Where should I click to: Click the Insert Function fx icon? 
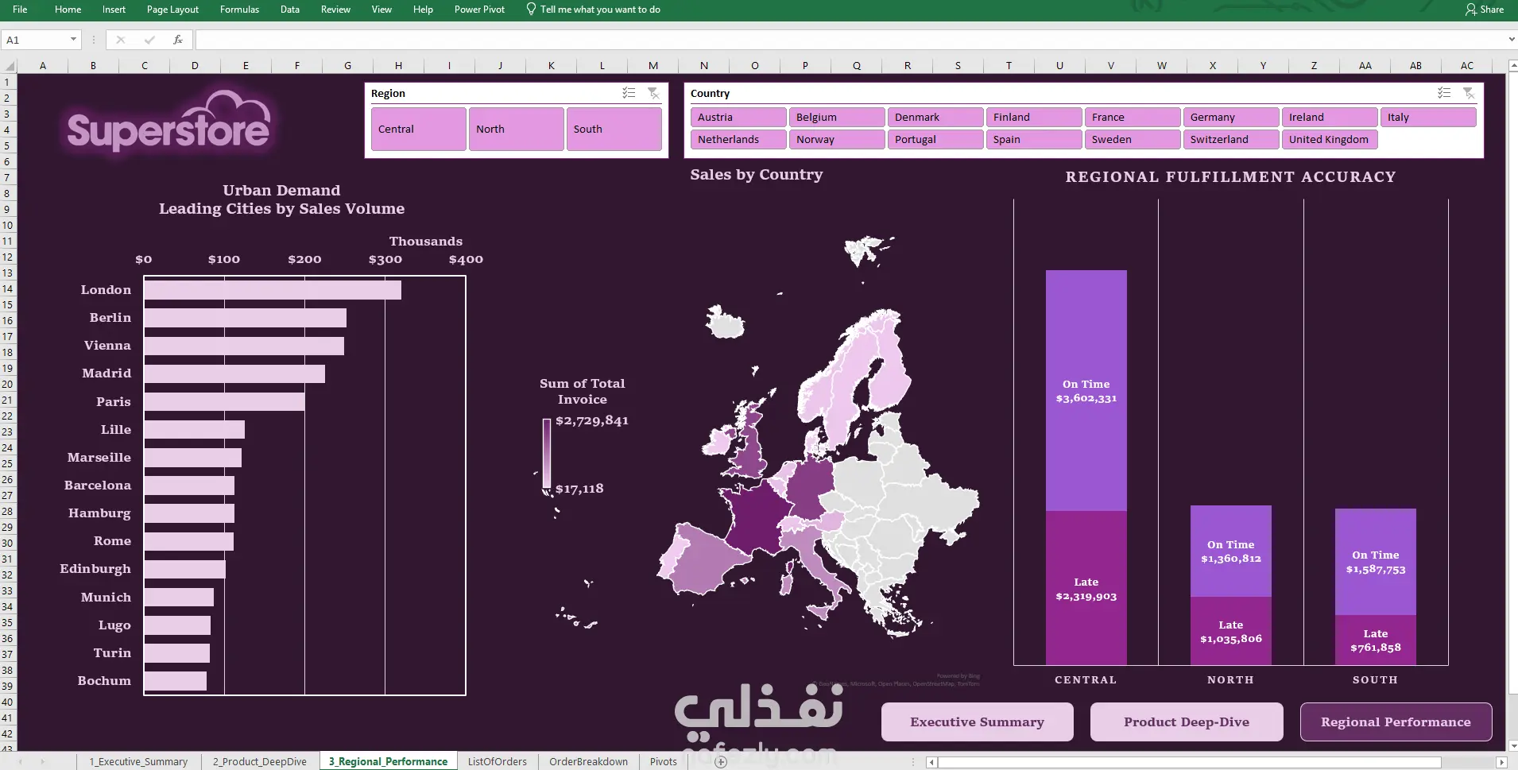(x=178, y=40)
